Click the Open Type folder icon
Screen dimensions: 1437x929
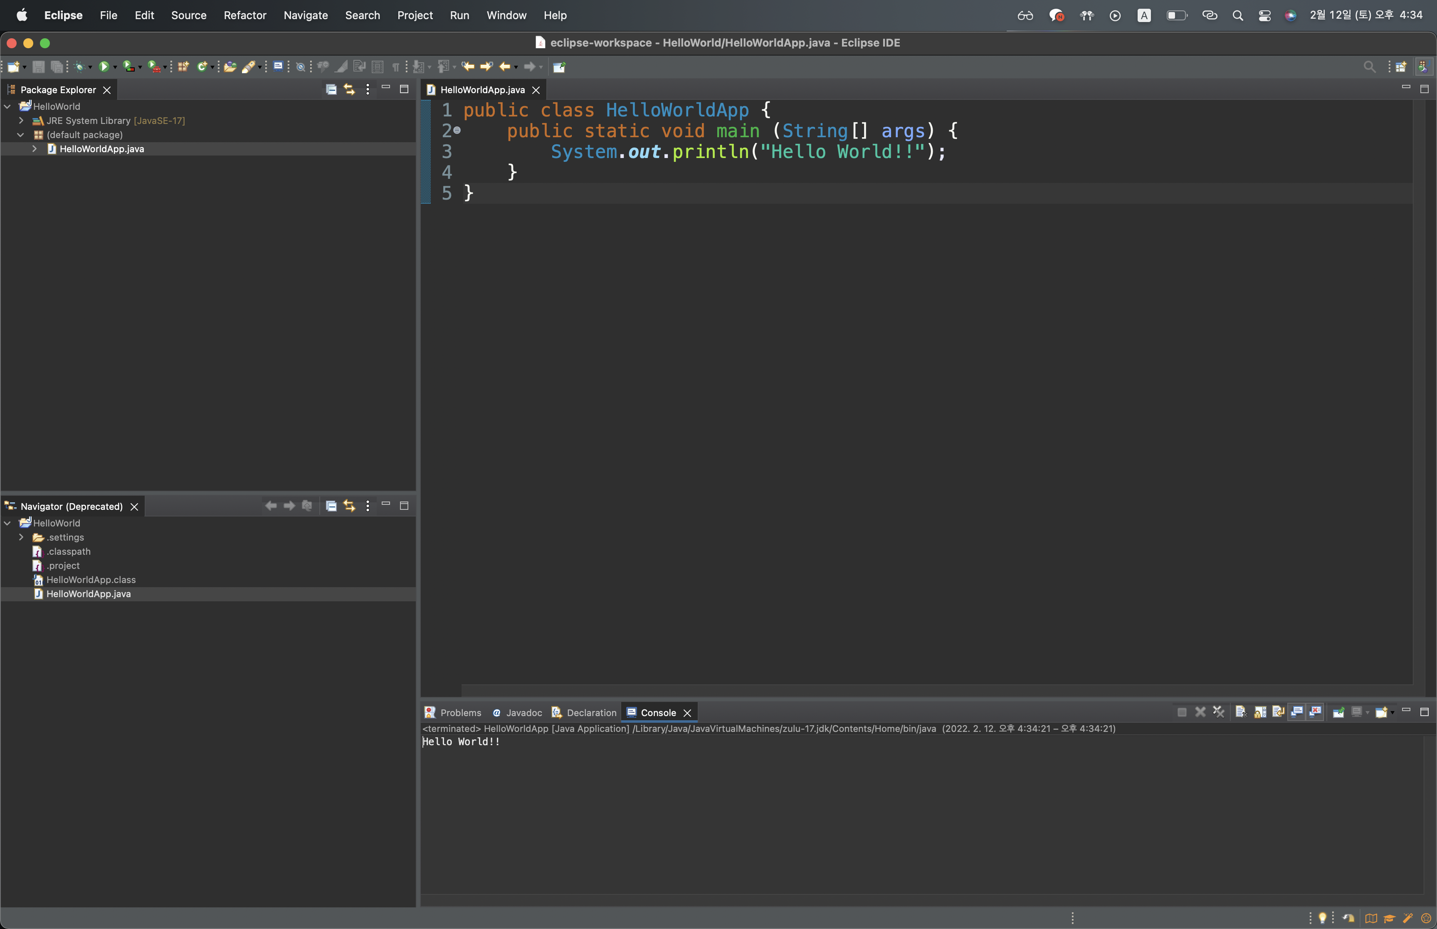230,67
